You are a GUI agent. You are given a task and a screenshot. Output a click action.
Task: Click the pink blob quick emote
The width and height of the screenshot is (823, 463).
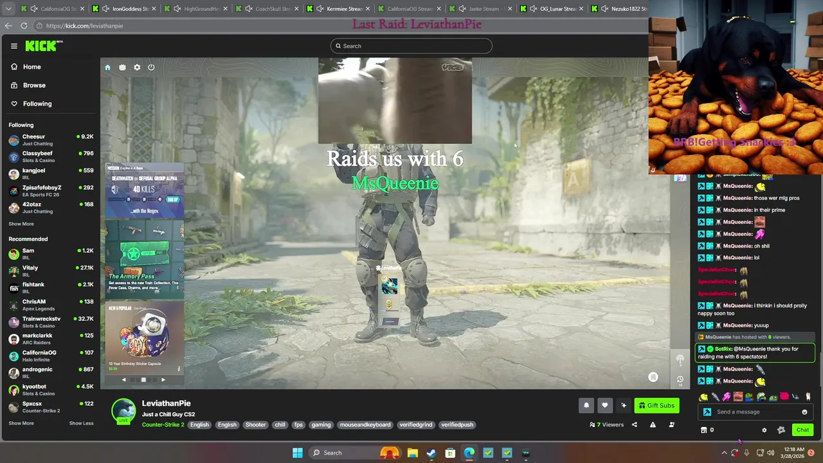[727, 397]
